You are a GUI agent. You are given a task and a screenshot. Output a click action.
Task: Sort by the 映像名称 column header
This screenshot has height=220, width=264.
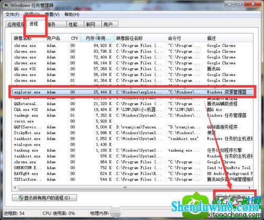28,38
